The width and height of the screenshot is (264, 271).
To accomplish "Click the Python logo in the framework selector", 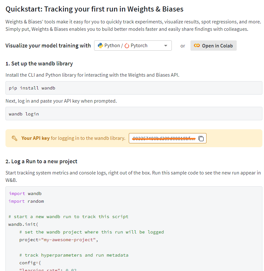I will [x=101, y=46].
